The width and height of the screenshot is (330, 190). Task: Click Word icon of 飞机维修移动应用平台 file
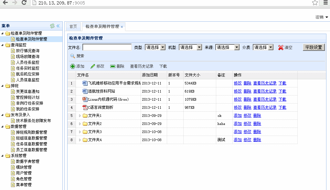(x=85, y=83)
